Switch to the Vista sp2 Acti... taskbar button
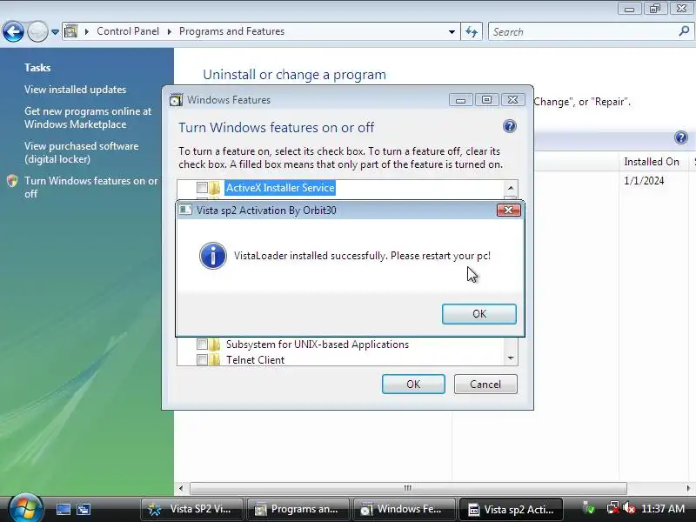 [x=511, y=509]
